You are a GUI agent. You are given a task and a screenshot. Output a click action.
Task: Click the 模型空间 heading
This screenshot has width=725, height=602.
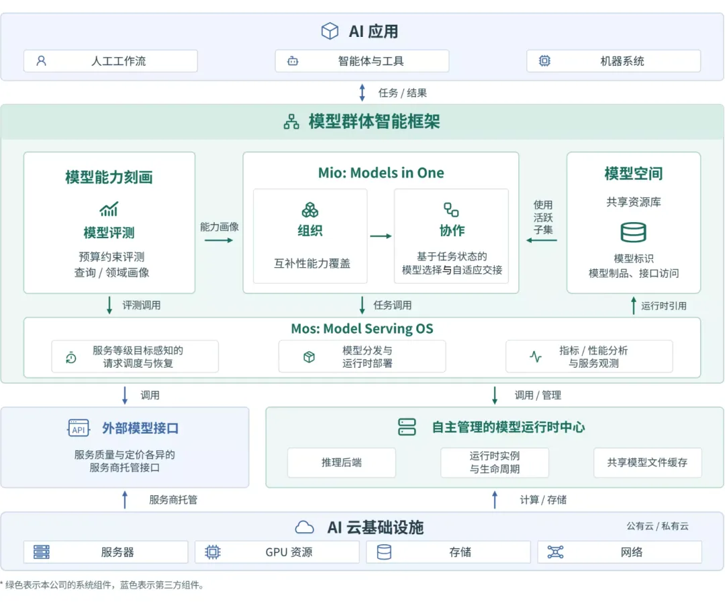[634, 173]
